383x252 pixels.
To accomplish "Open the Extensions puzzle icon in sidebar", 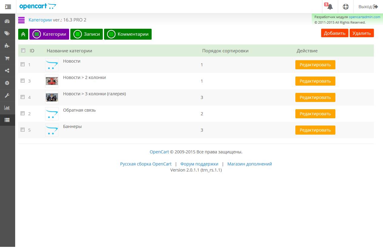I will [x=7, y=46].
